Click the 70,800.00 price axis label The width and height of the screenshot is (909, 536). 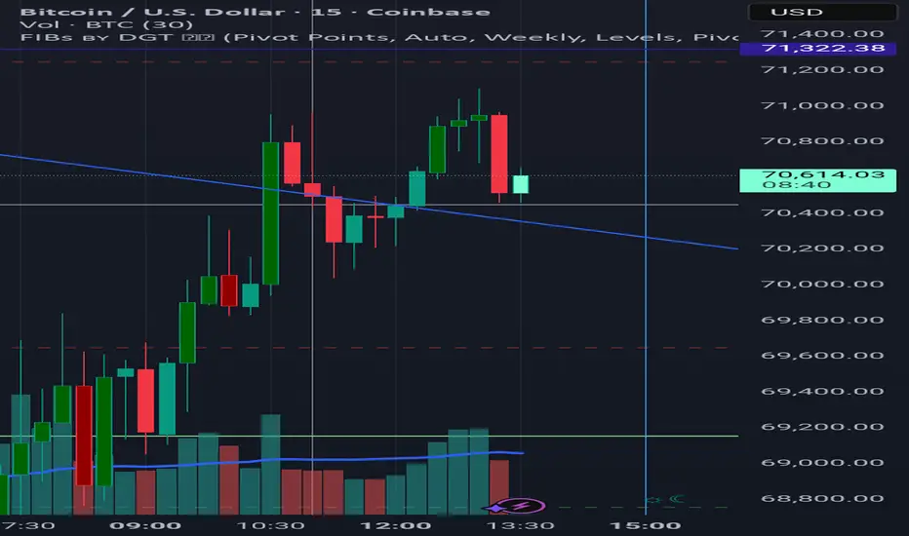(822, 140)
